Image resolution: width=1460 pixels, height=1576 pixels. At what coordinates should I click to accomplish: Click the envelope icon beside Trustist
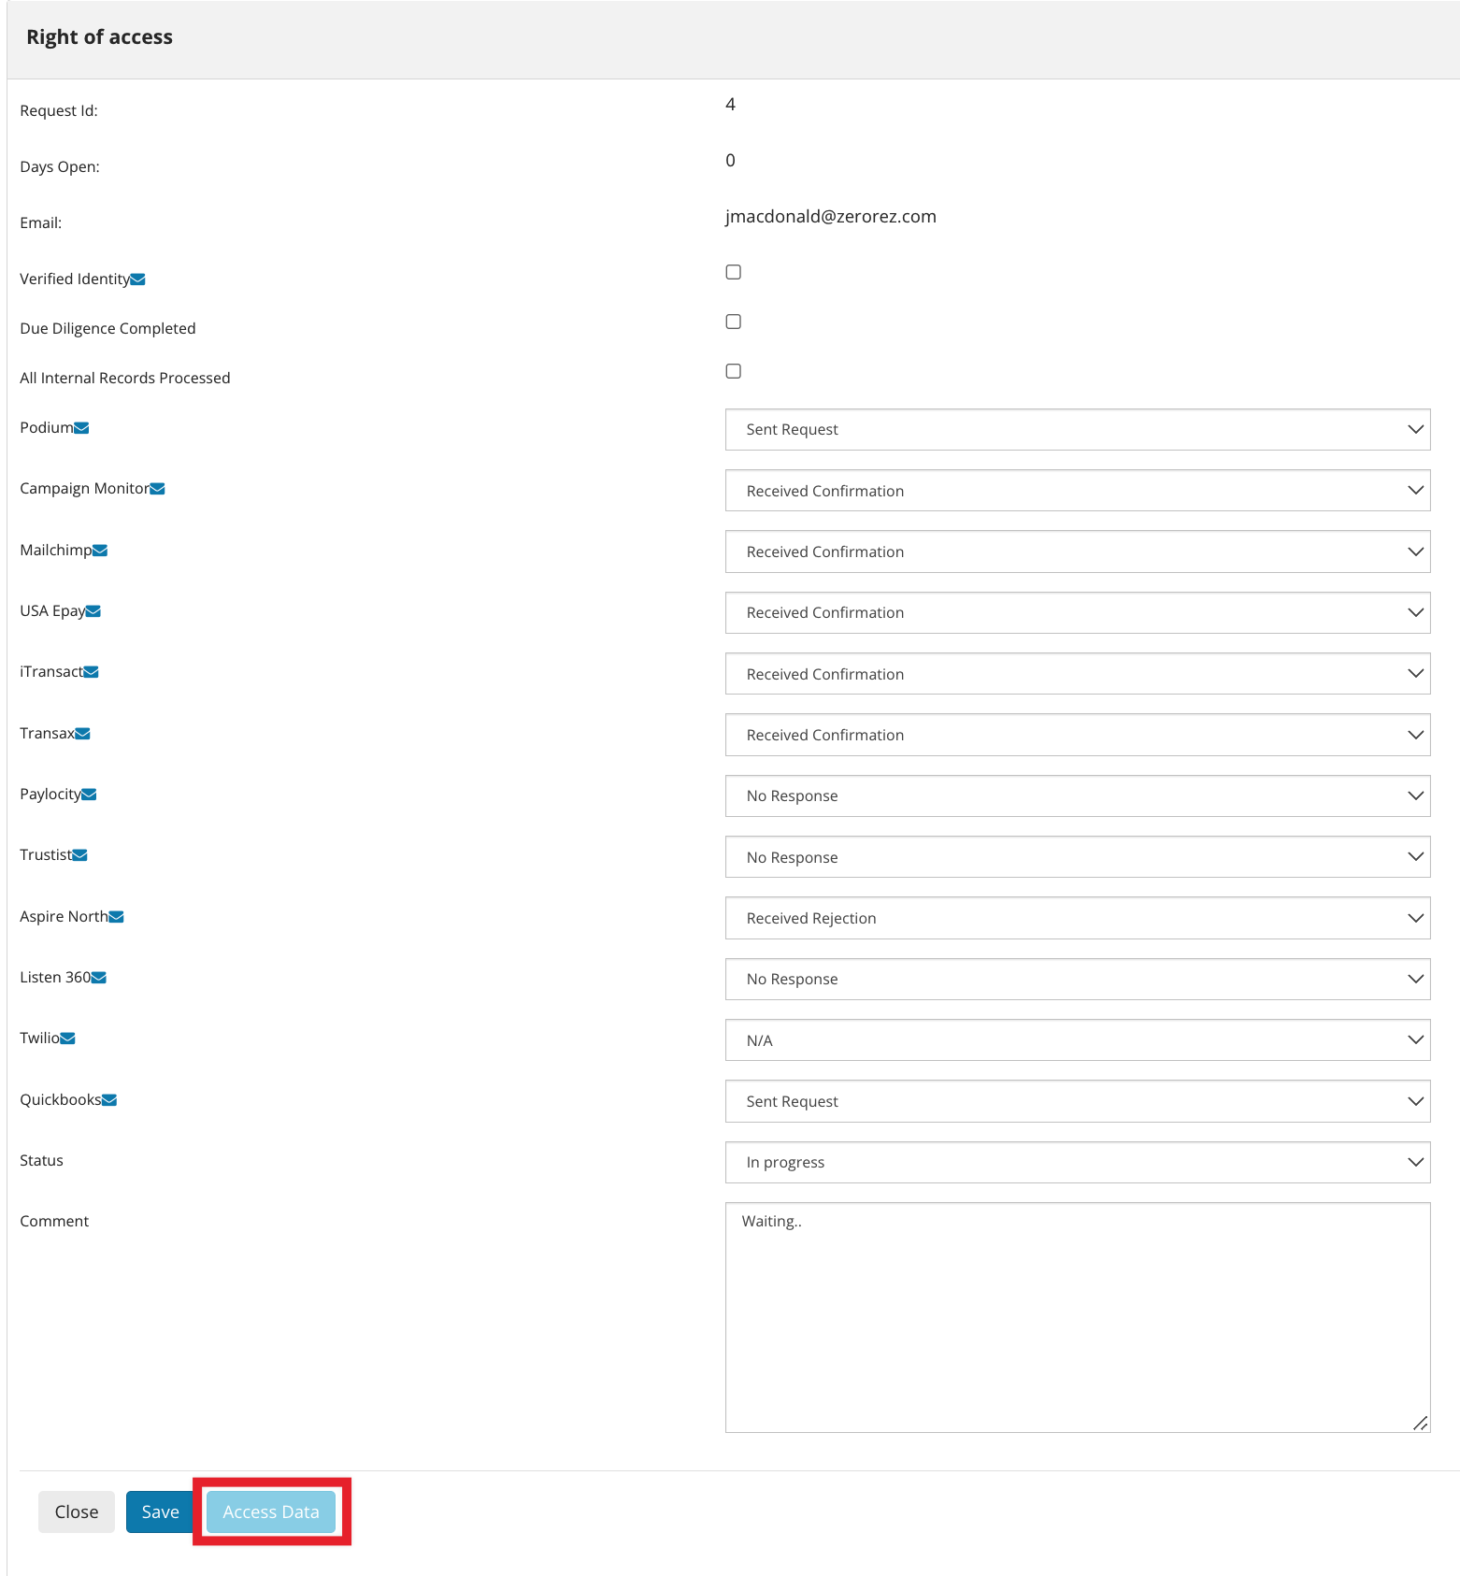tap(79, 855)
